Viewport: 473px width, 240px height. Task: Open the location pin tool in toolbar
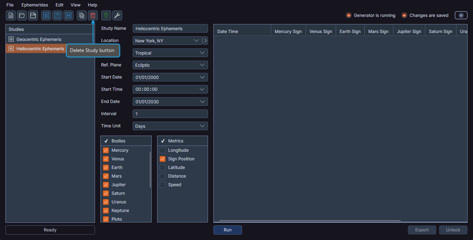(x=106, y=15)
